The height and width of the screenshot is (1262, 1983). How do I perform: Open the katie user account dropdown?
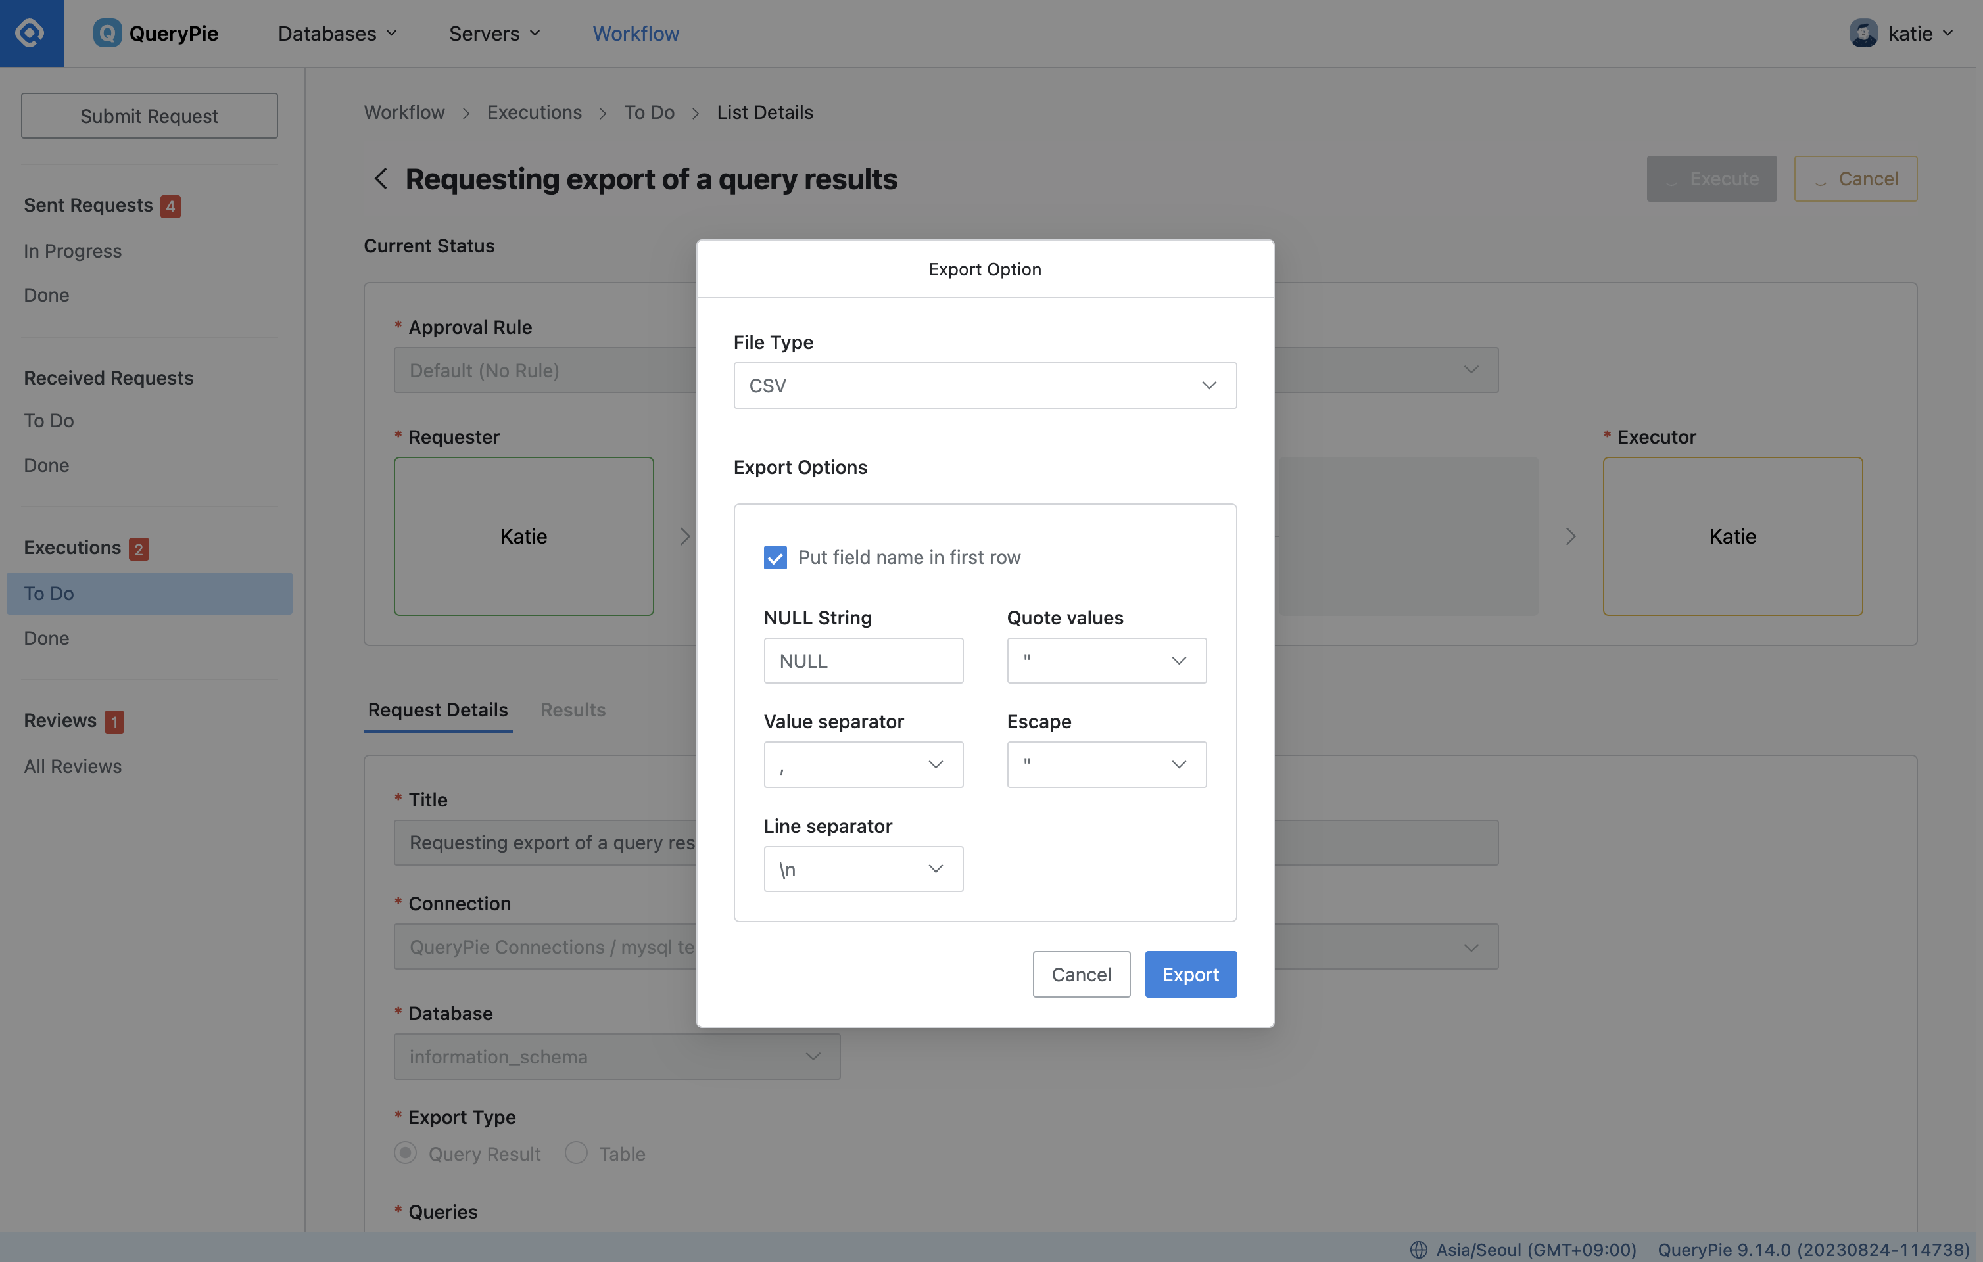1902,33
